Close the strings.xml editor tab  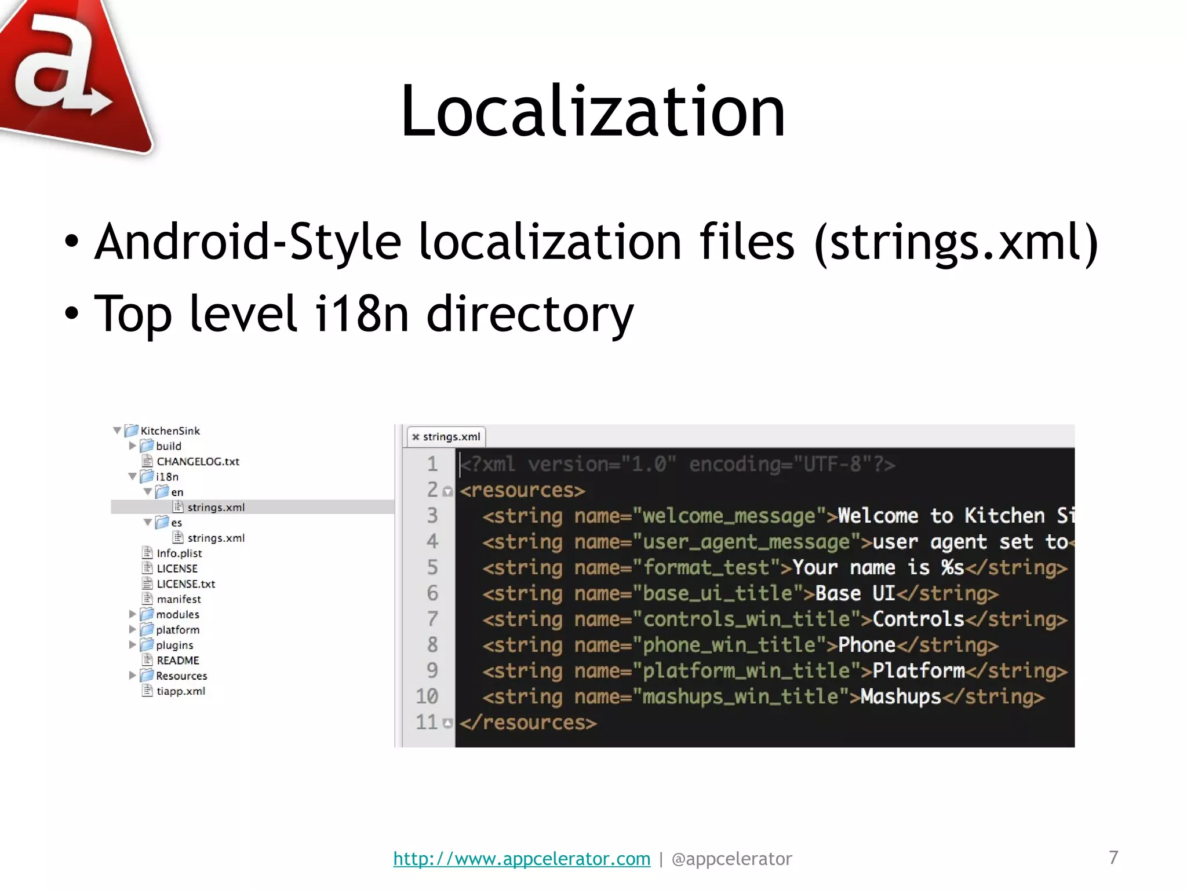click(x=416, y=437)
